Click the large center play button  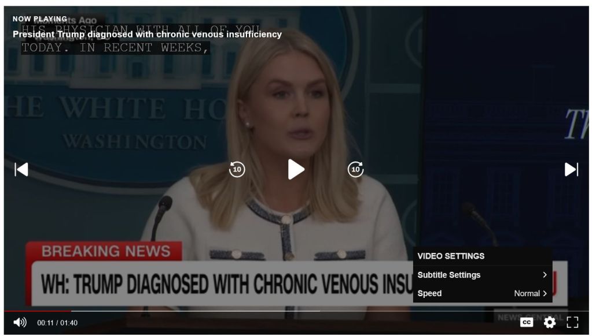point(296,170)
